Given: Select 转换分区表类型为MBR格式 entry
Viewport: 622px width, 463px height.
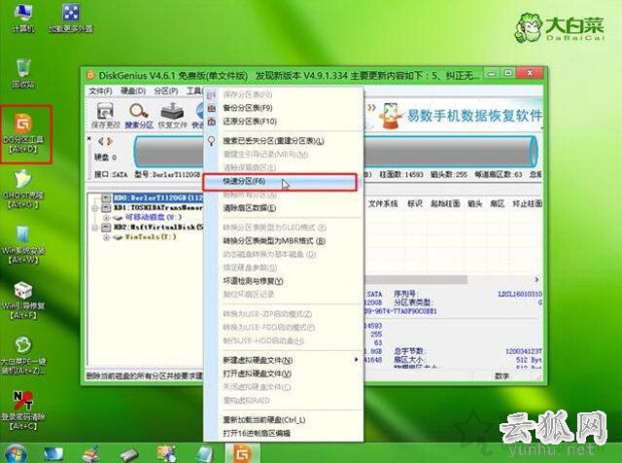Looking at the screenshot, I should tap(274, 241).
